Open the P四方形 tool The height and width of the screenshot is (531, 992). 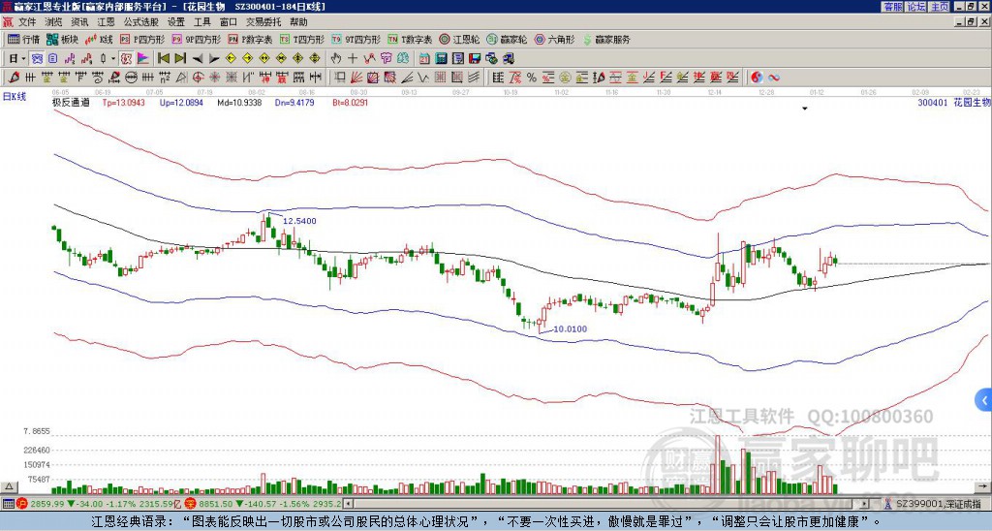(x=142, y=39)
